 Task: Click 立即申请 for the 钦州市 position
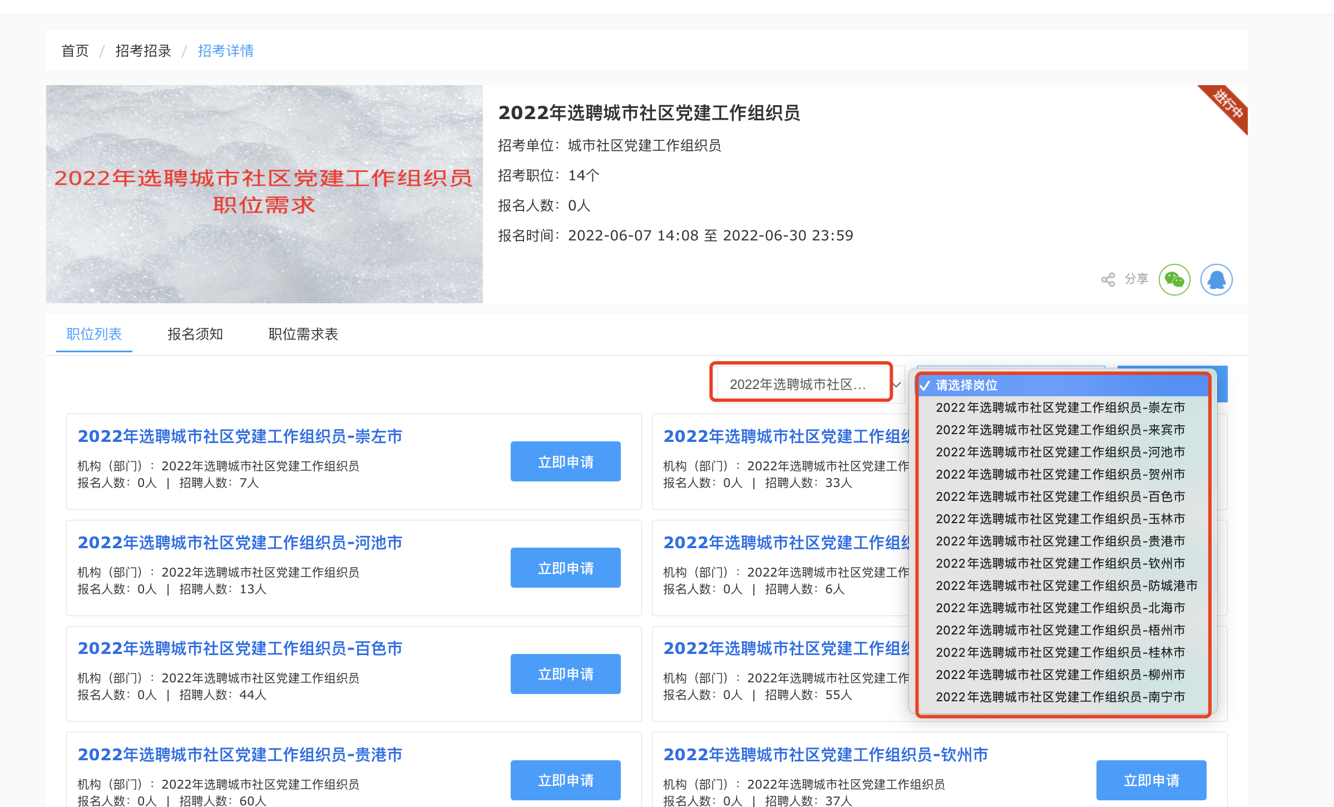point(1150,780)
